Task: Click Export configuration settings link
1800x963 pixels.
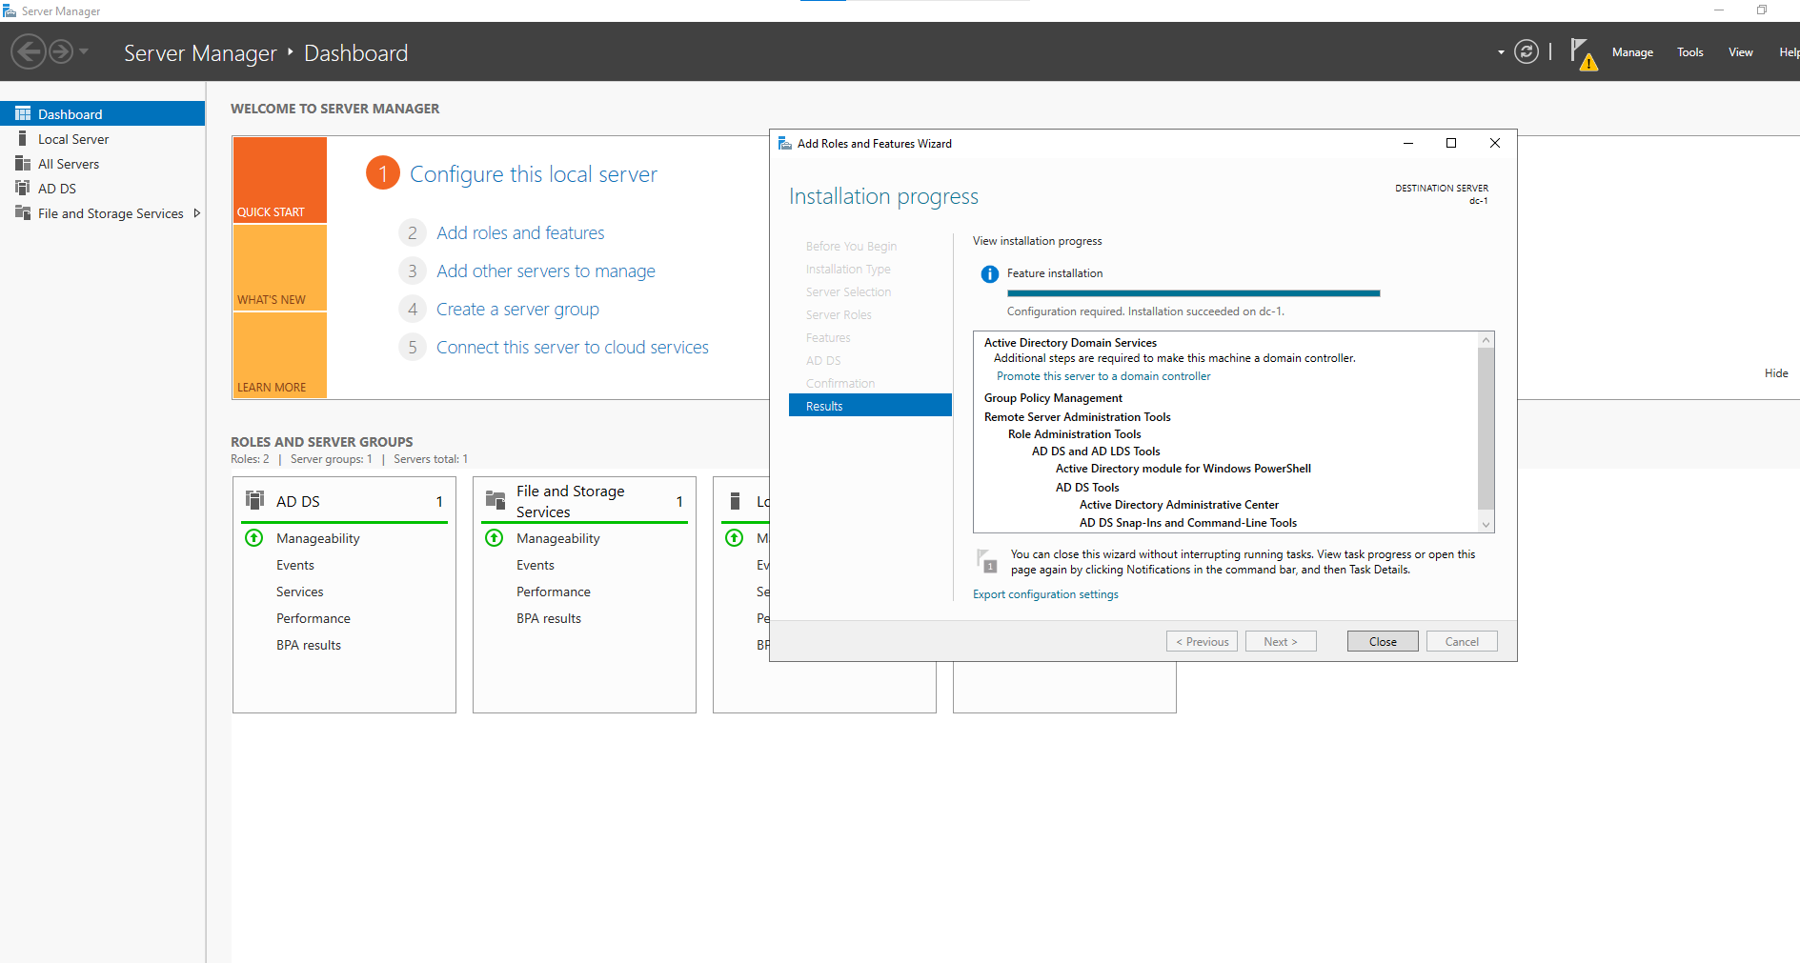Action: click(1045, 594)
